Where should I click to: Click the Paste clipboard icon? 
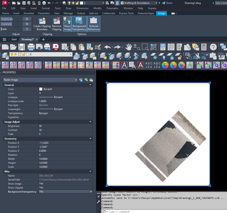tap(81, 47)
